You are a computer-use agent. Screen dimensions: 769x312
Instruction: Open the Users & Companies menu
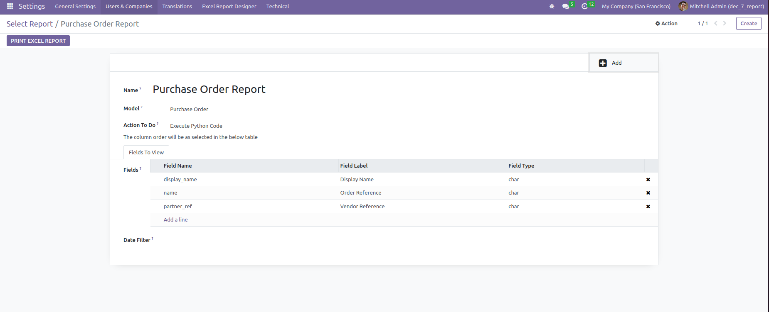[x=129, y=7]
